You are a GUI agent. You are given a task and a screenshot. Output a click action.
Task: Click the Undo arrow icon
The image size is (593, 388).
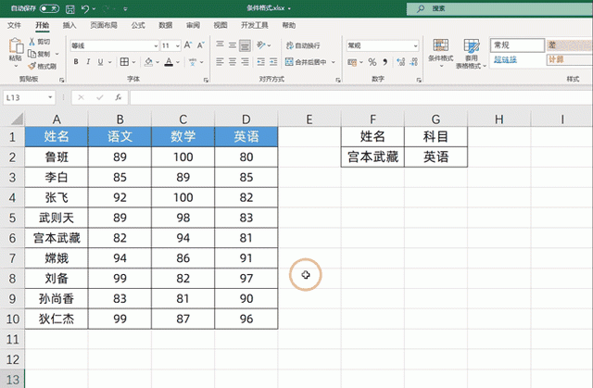[x=84, y=8]
